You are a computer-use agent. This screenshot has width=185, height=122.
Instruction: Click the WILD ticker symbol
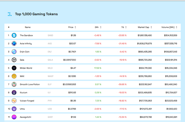pyautogui.click(x=50, y=68)
